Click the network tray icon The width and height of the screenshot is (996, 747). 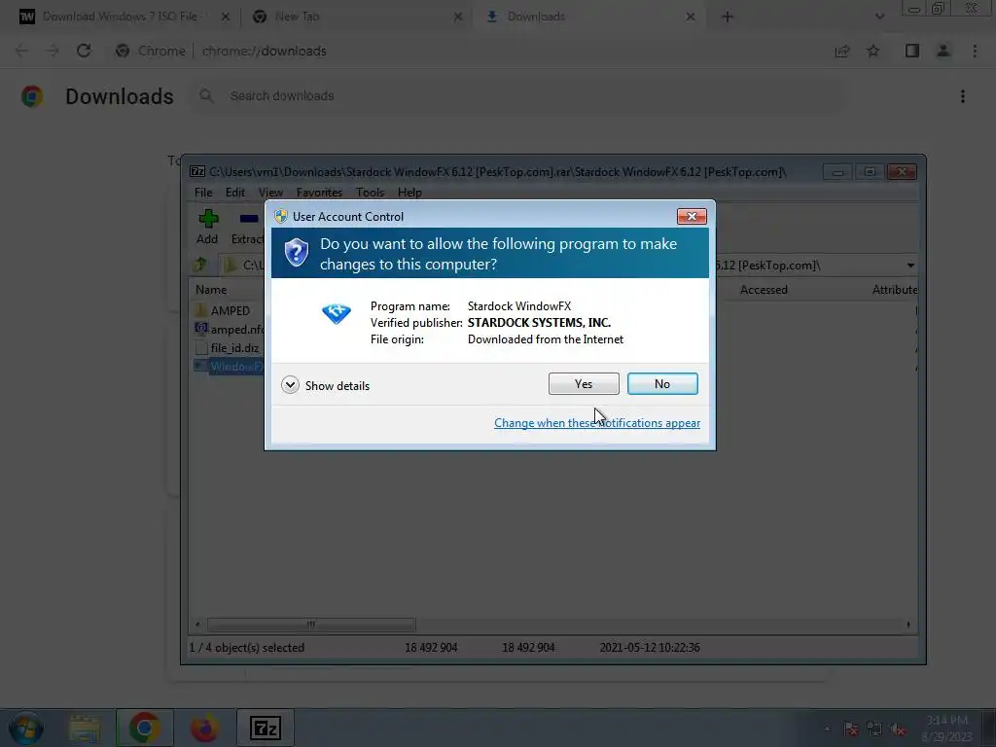tap(874, 729)
